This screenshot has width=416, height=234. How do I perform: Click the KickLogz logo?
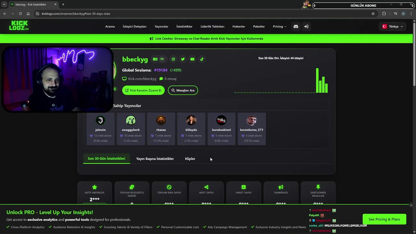coord(19,26)
